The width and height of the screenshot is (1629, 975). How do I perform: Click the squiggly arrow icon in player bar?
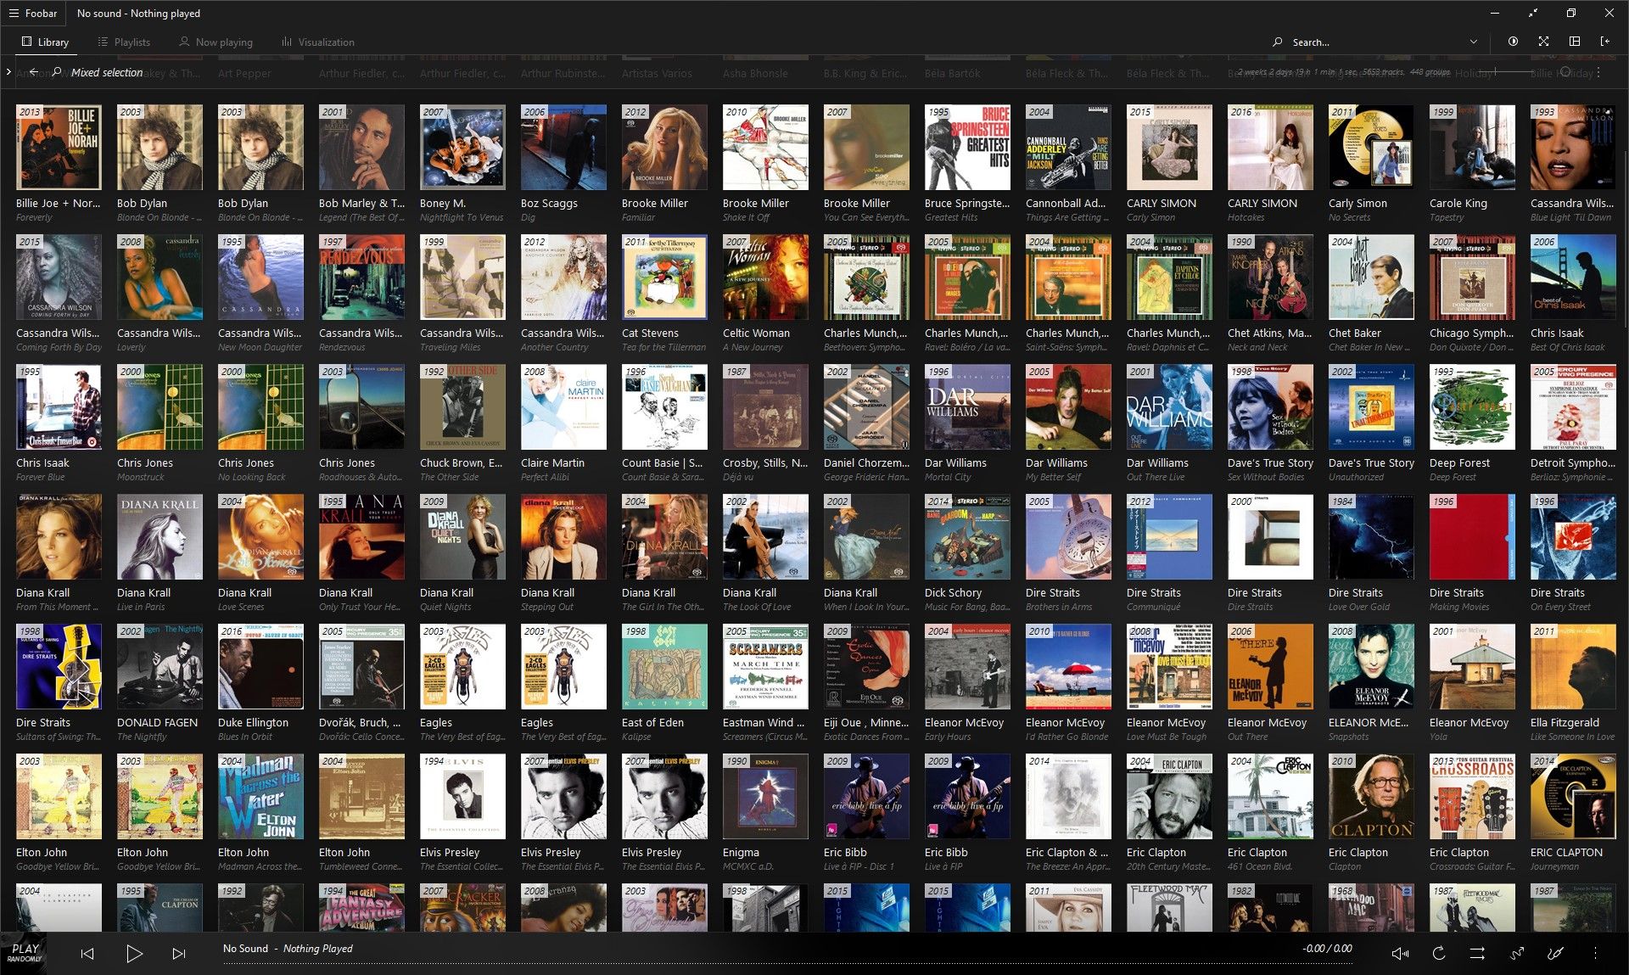1518,954
